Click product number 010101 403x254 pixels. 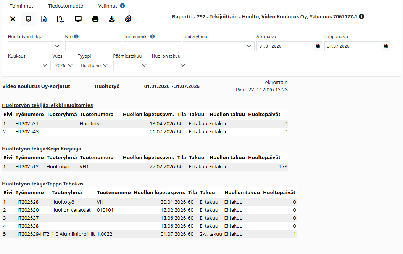[x=105, y=210]
